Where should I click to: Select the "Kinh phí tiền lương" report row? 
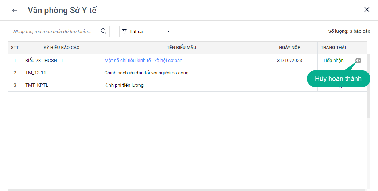(x=124, y=85)
